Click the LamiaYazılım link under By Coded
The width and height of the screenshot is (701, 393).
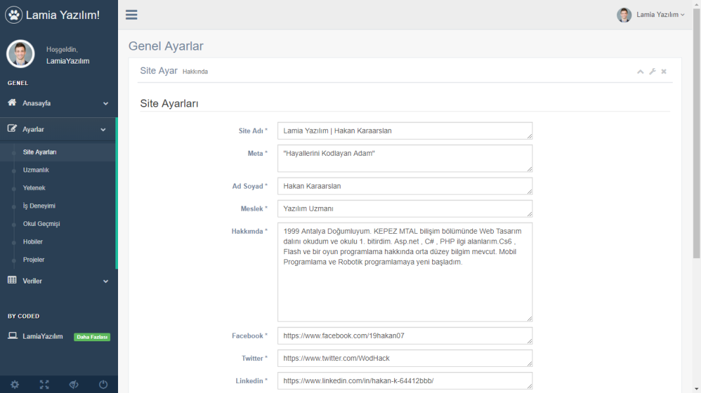click(43, 337)
